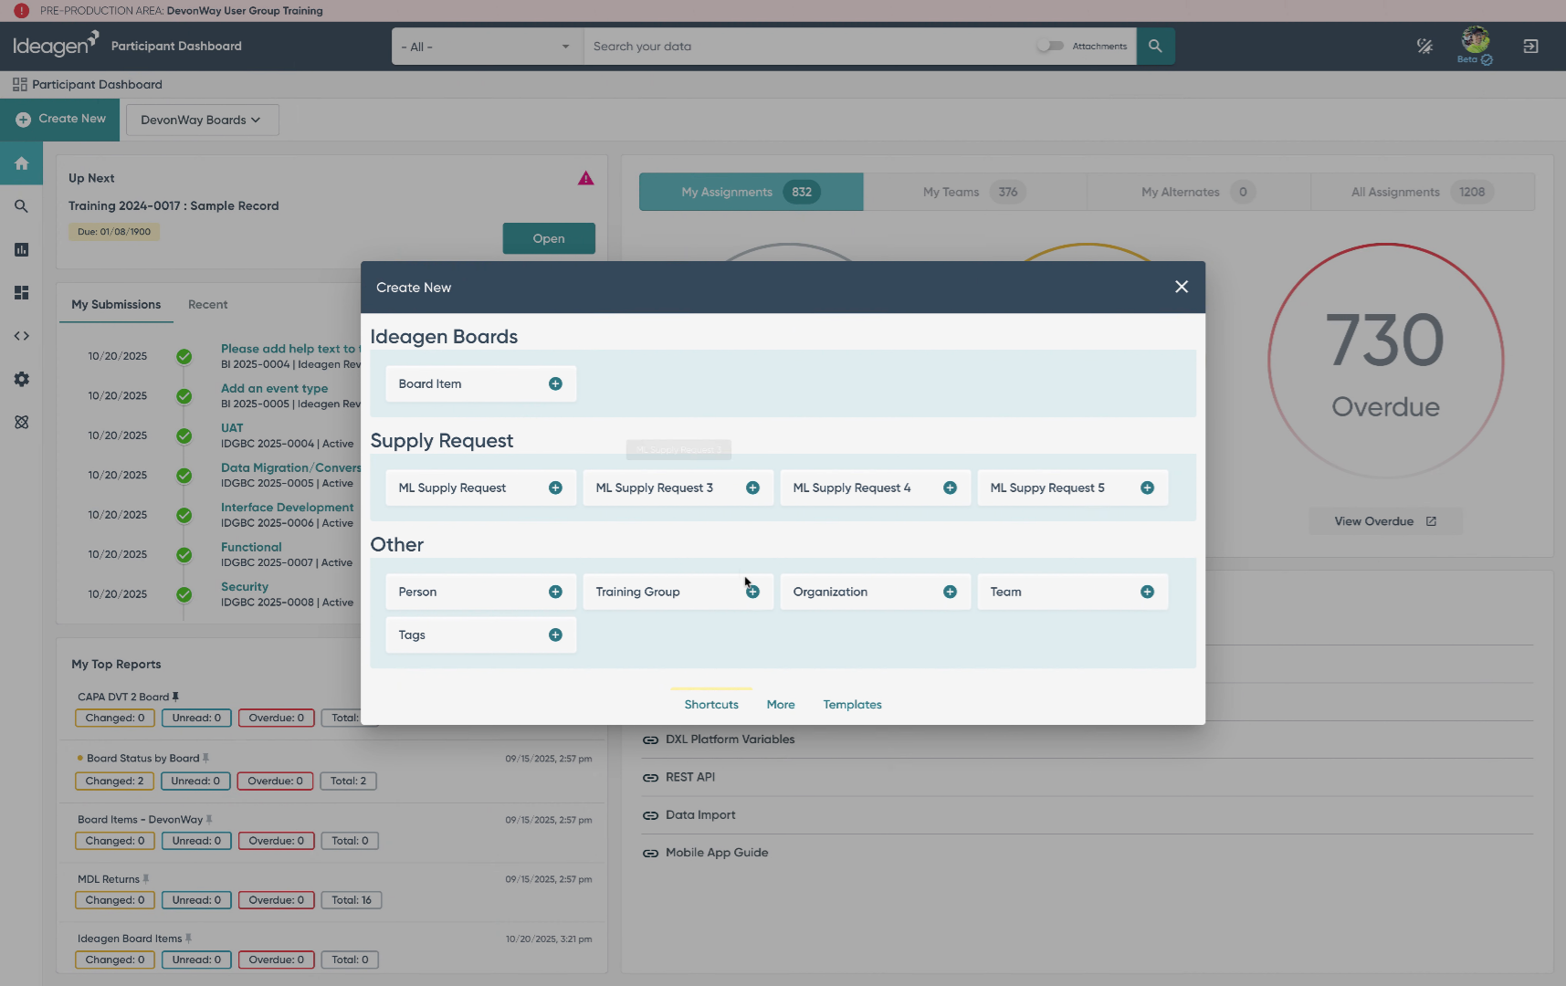Open the DXL Platform Variables link
Viewport: 1566px width, 986px height.
[x=730, y=739]
